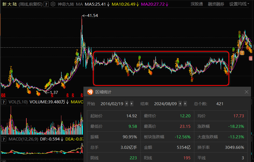The width and height of the screenshot is (254, 162).
Task: Click the 金额 value 5354亿
Action: 184,147
